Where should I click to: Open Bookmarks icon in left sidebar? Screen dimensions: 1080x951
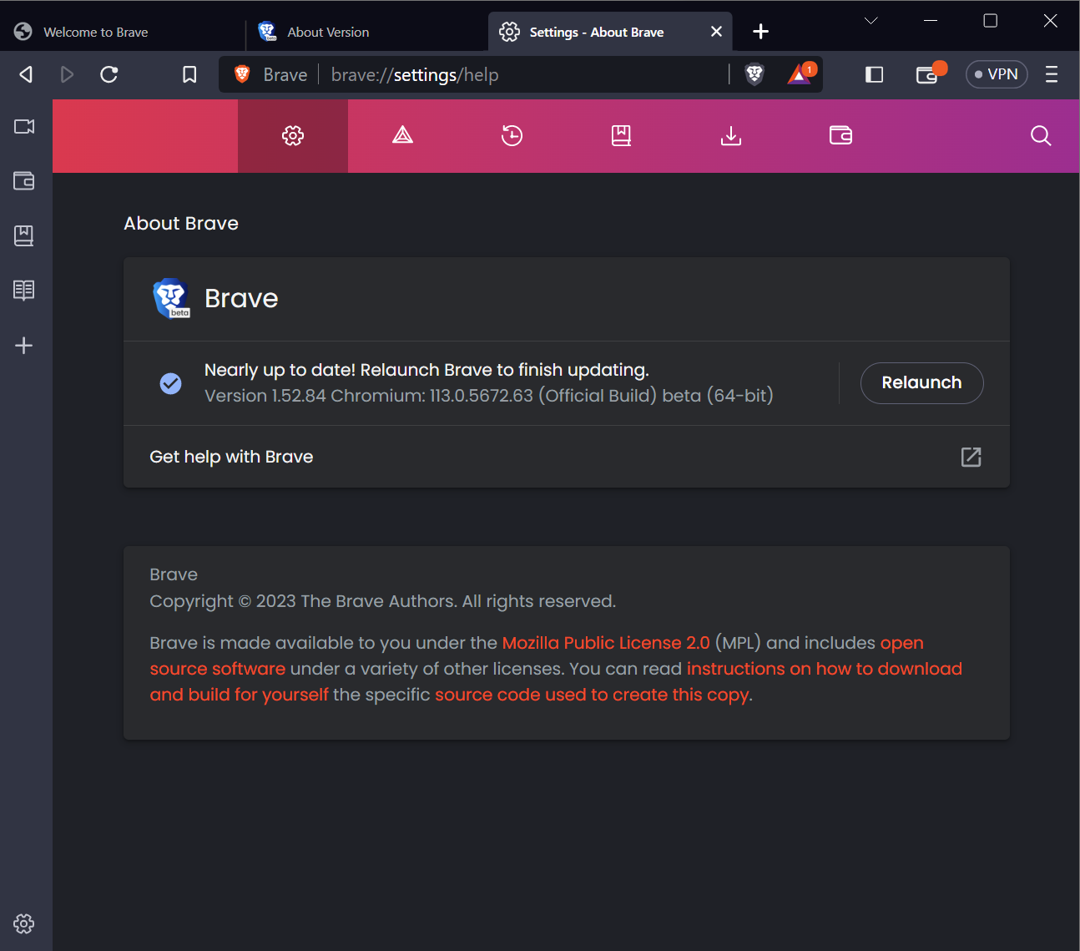coord(24,235)
